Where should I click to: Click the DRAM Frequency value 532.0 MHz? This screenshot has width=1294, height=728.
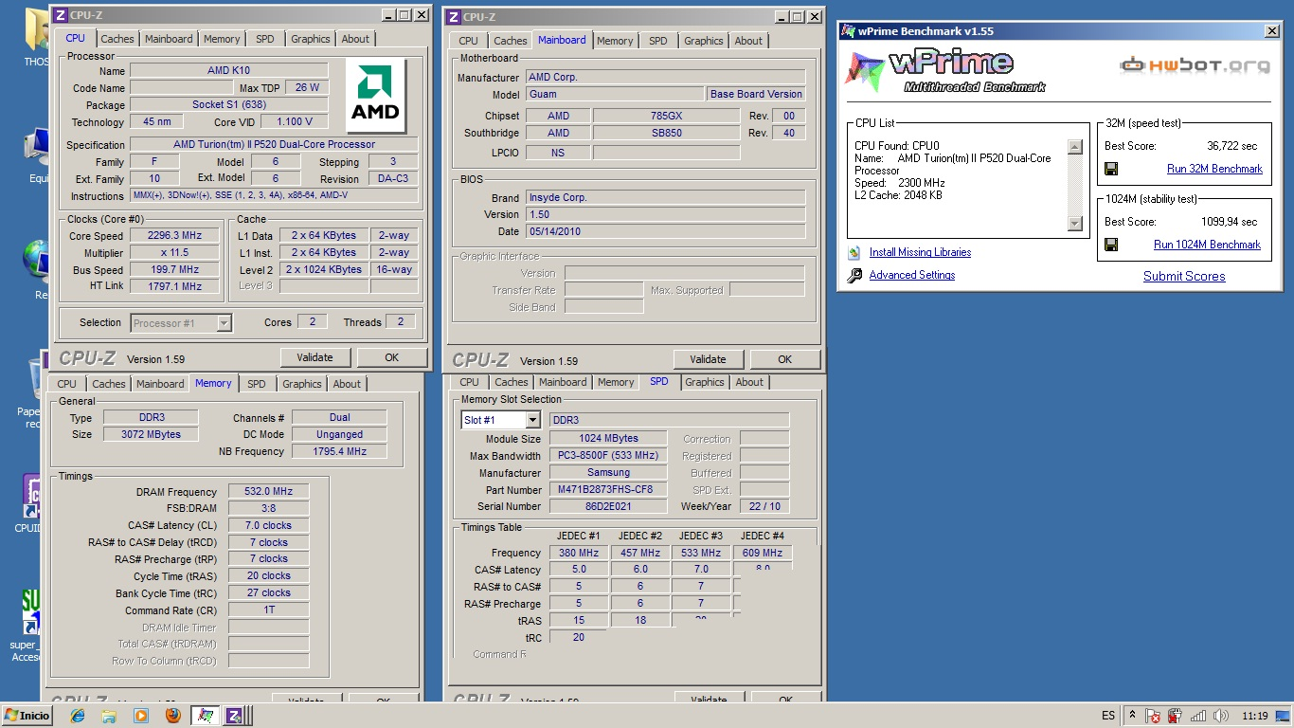coord(269,492)
